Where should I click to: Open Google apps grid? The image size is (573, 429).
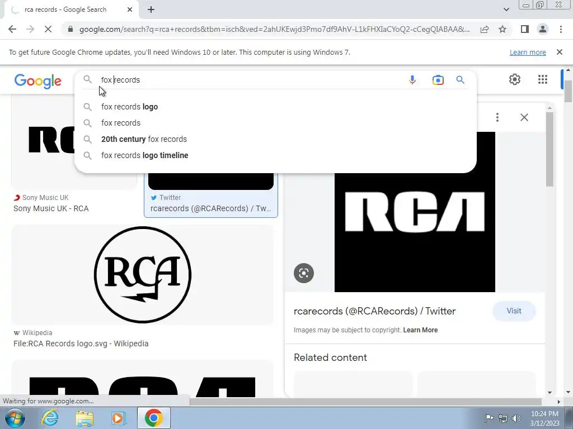543,79
